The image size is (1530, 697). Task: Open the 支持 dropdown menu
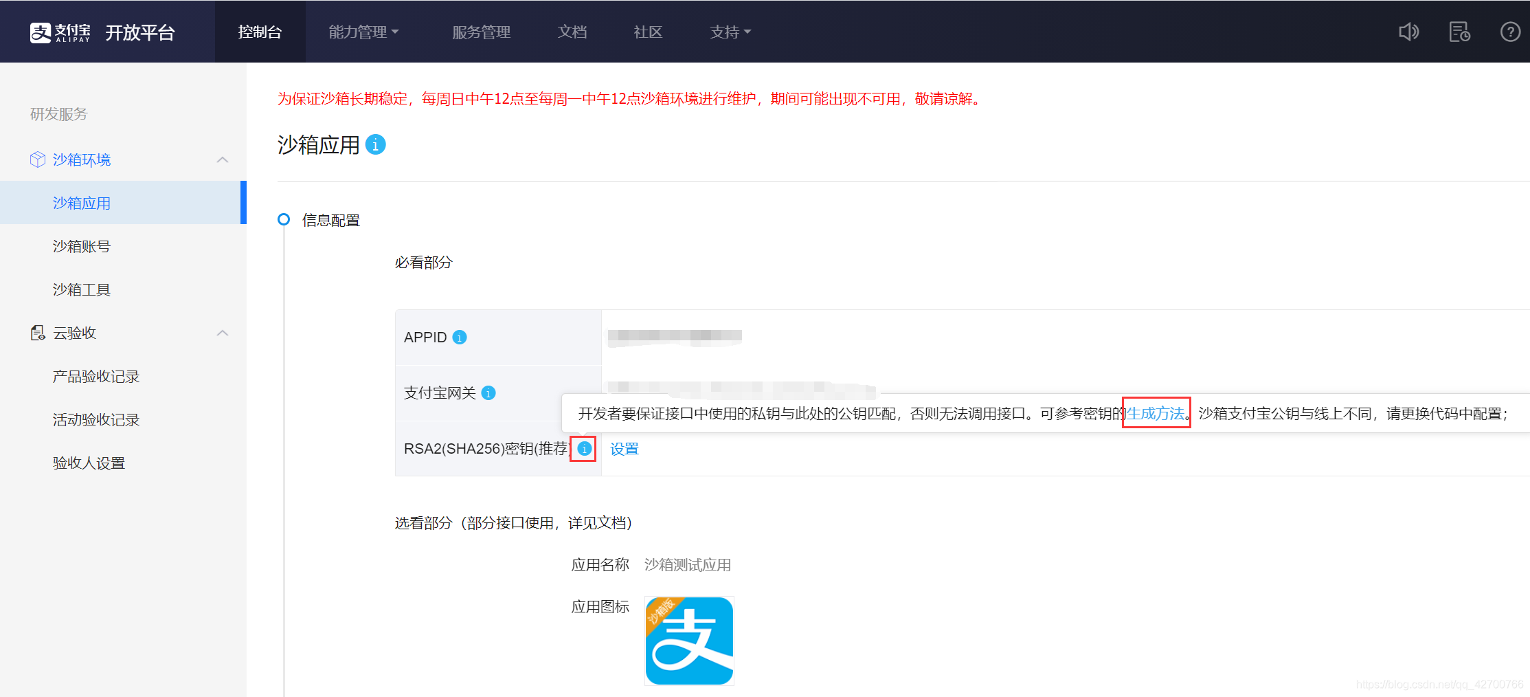pyautogui.click(x=730, y=32)
